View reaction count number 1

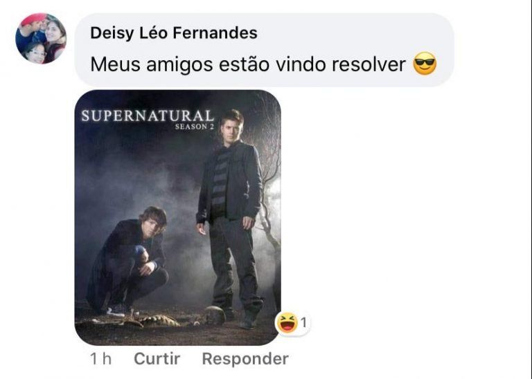tap(303, 323)
